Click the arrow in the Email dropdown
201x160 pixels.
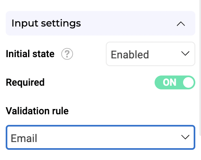[x=185, y=137]
